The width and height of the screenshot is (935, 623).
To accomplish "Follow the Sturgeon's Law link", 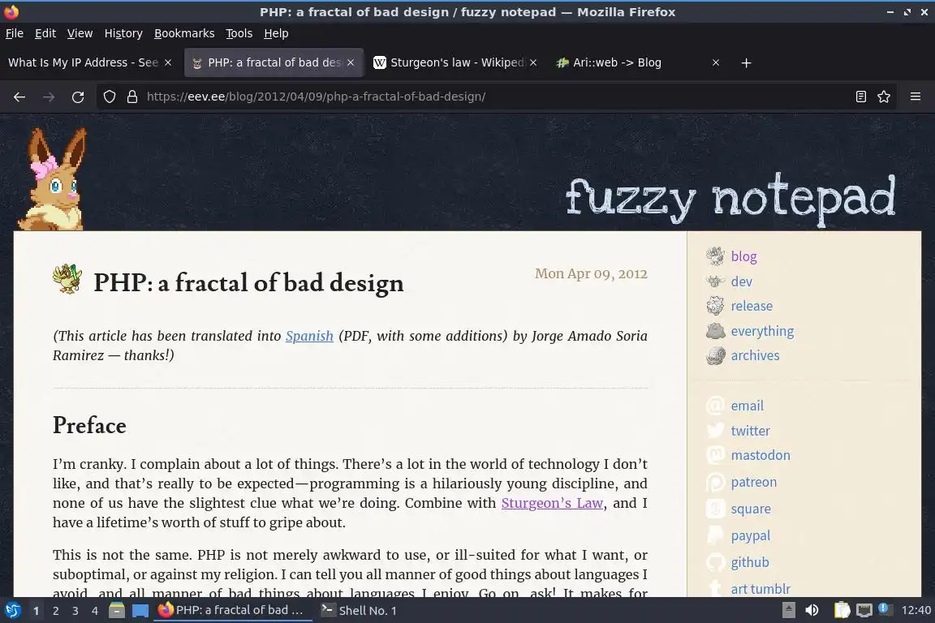I will pos(552,503).
